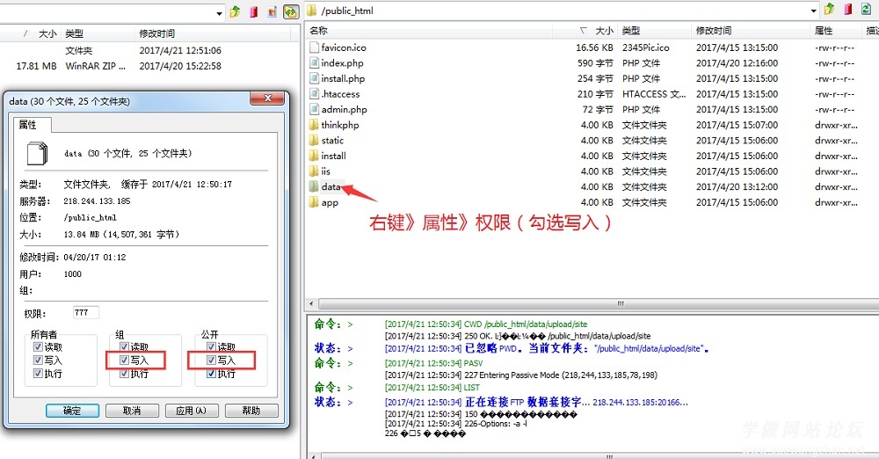
Task: Open the local path dropdown arrow
Action: coord(219,12)
